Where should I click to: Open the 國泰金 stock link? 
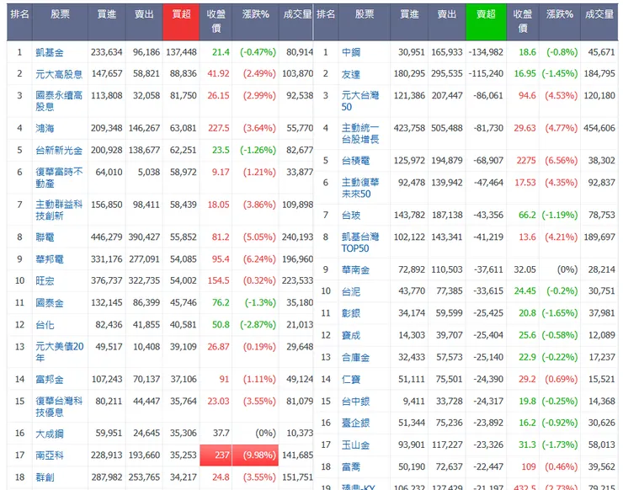click(50, 303)
